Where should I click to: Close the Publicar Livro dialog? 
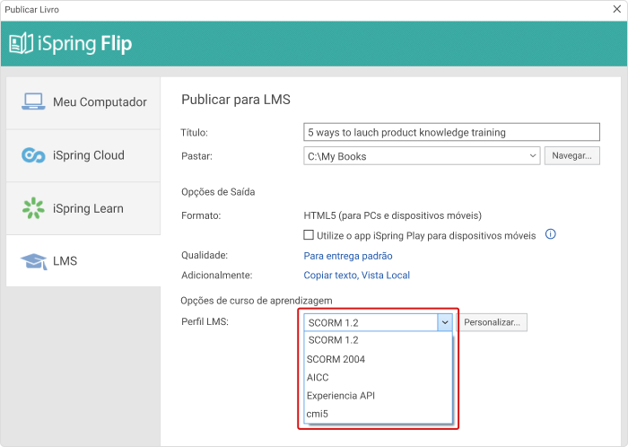[x=617, y=9]
